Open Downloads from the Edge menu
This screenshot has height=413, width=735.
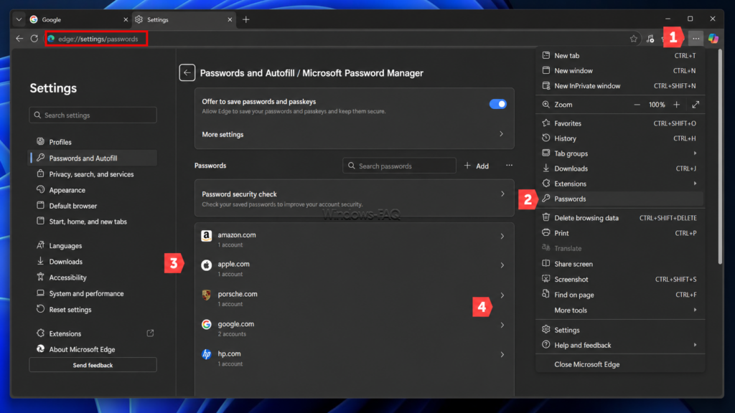click(x=619, y=168)
